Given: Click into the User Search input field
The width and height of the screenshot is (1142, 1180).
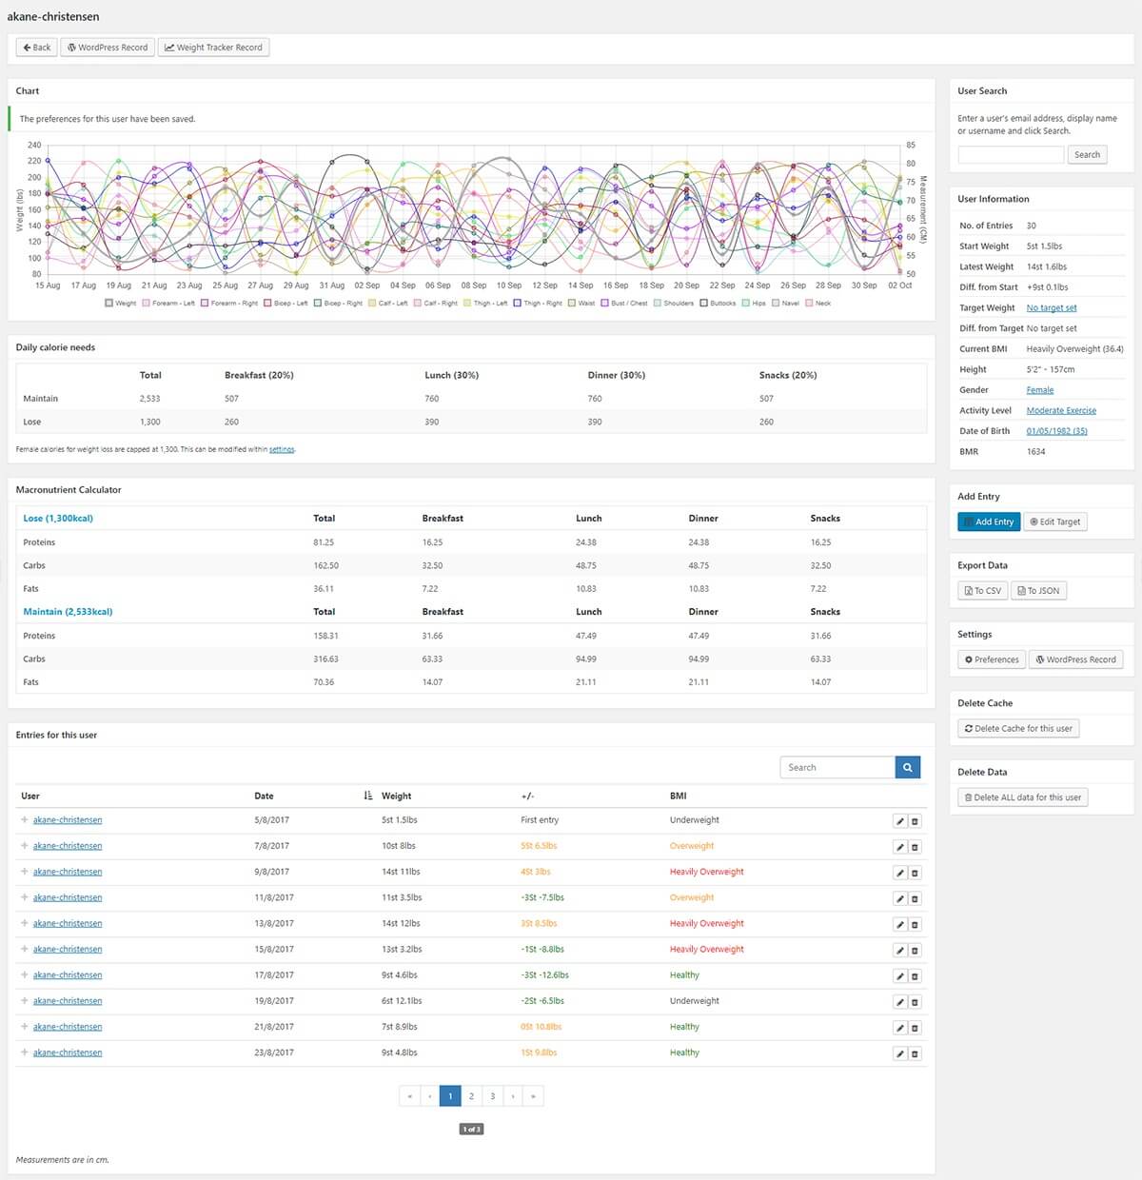Looking at the screenshot, I should [1011, 154].
